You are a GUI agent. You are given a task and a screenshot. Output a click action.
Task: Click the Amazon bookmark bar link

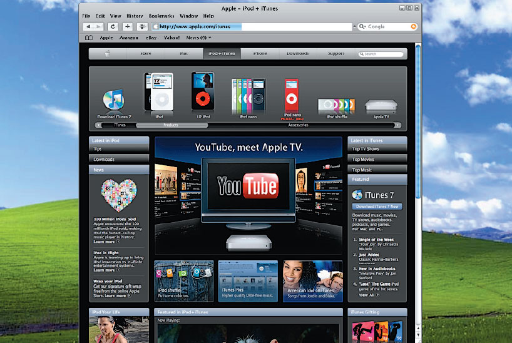129,38
